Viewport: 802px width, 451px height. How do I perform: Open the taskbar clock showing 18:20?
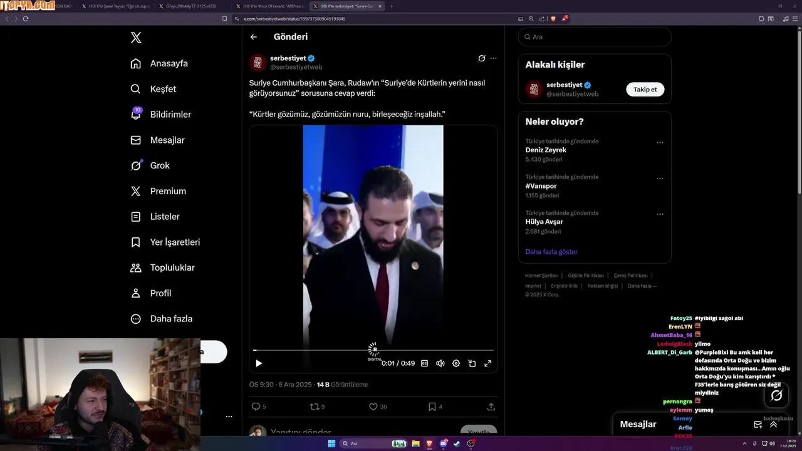click(788, 443)
